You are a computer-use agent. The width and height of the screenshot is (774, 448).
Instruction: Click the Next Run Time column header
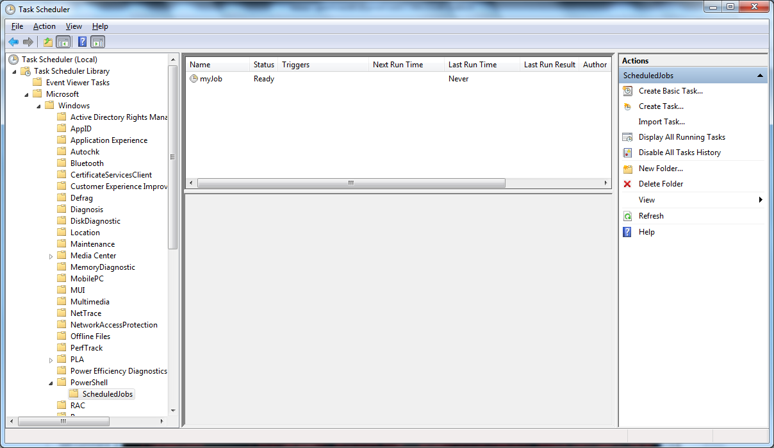407,65
